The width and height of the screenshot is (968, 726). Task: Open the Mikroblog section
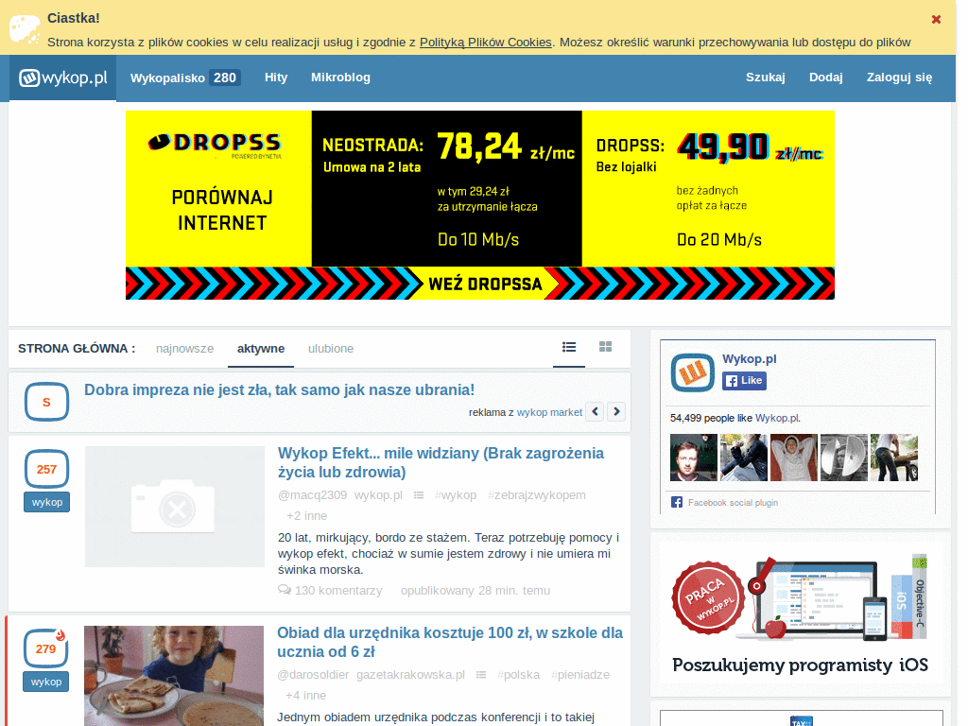tap(340, 78)
